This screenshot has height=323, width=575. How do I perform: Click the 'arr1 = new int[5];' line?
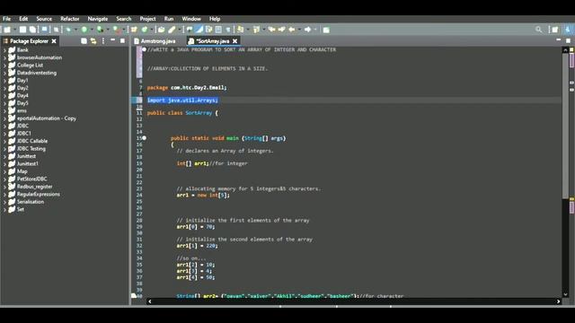203,196
